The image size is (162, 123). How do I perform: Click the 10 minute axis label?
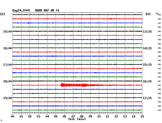pyautogui.click(x=99, y=116)
